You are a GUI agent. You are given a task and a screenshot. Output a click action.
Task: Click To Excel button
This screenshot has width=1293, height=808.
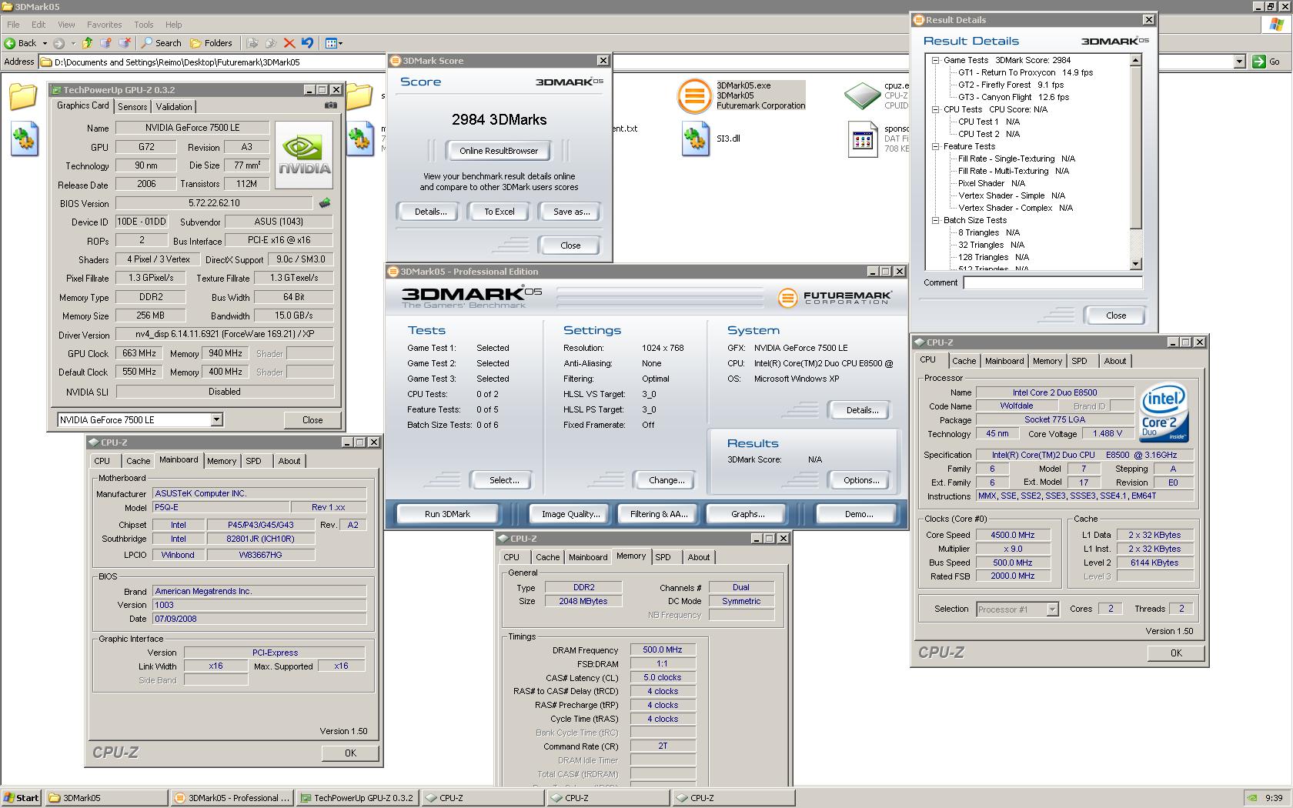tap(499, 212)
